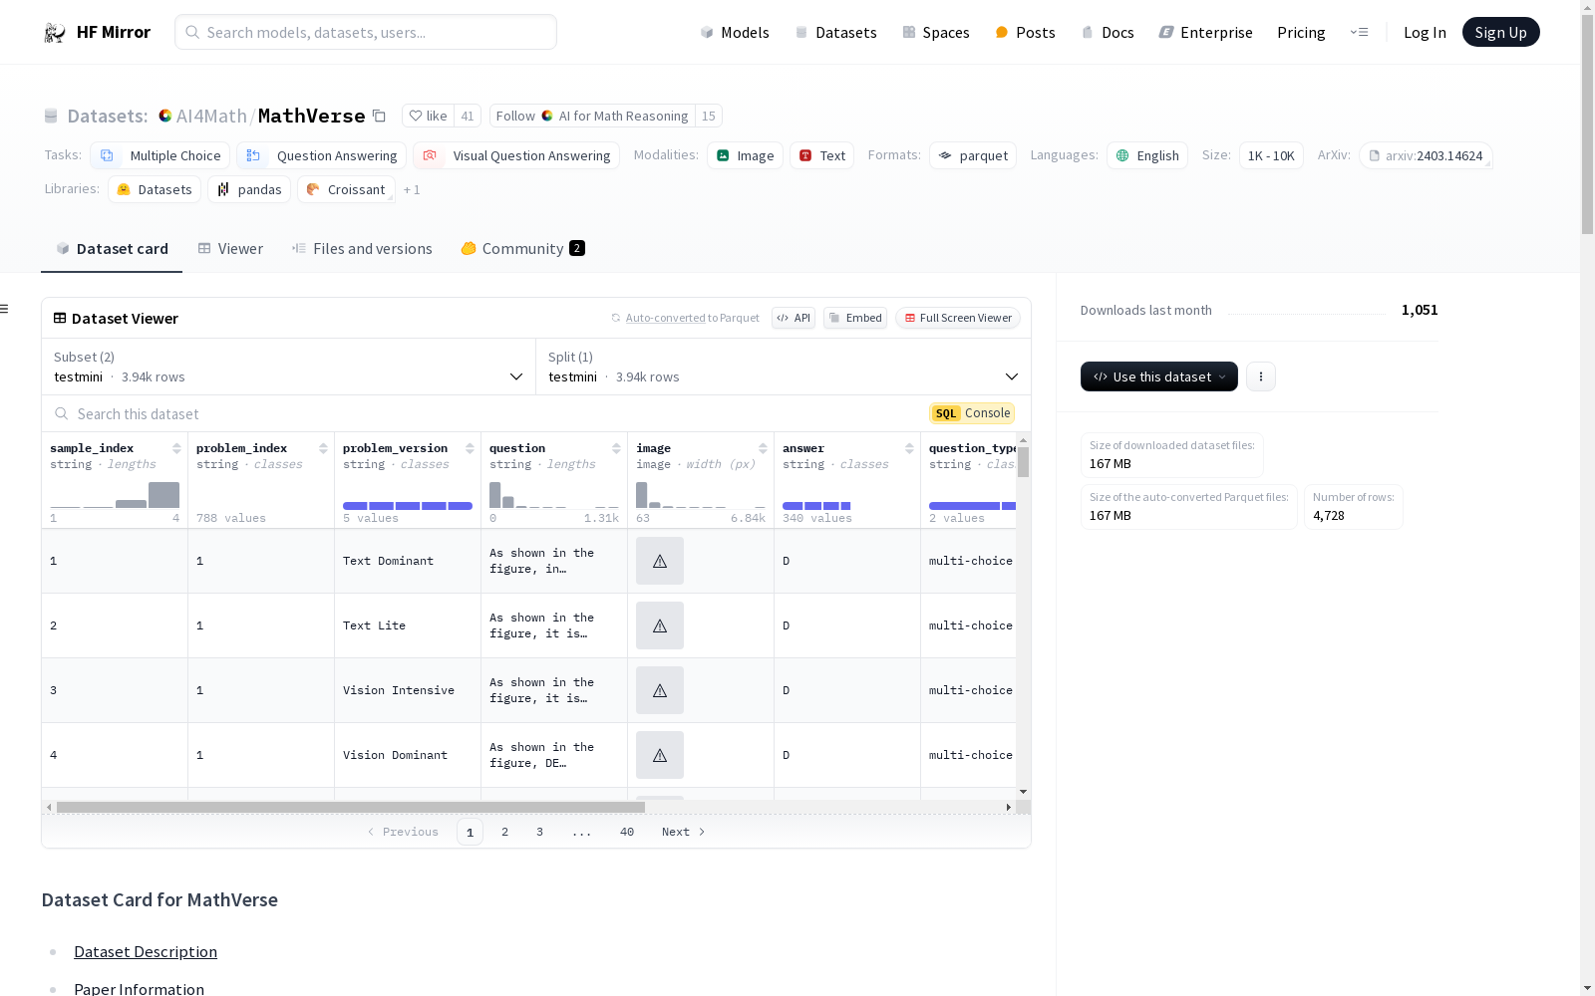Open the Full Screen Viewer

coord(958,318)
